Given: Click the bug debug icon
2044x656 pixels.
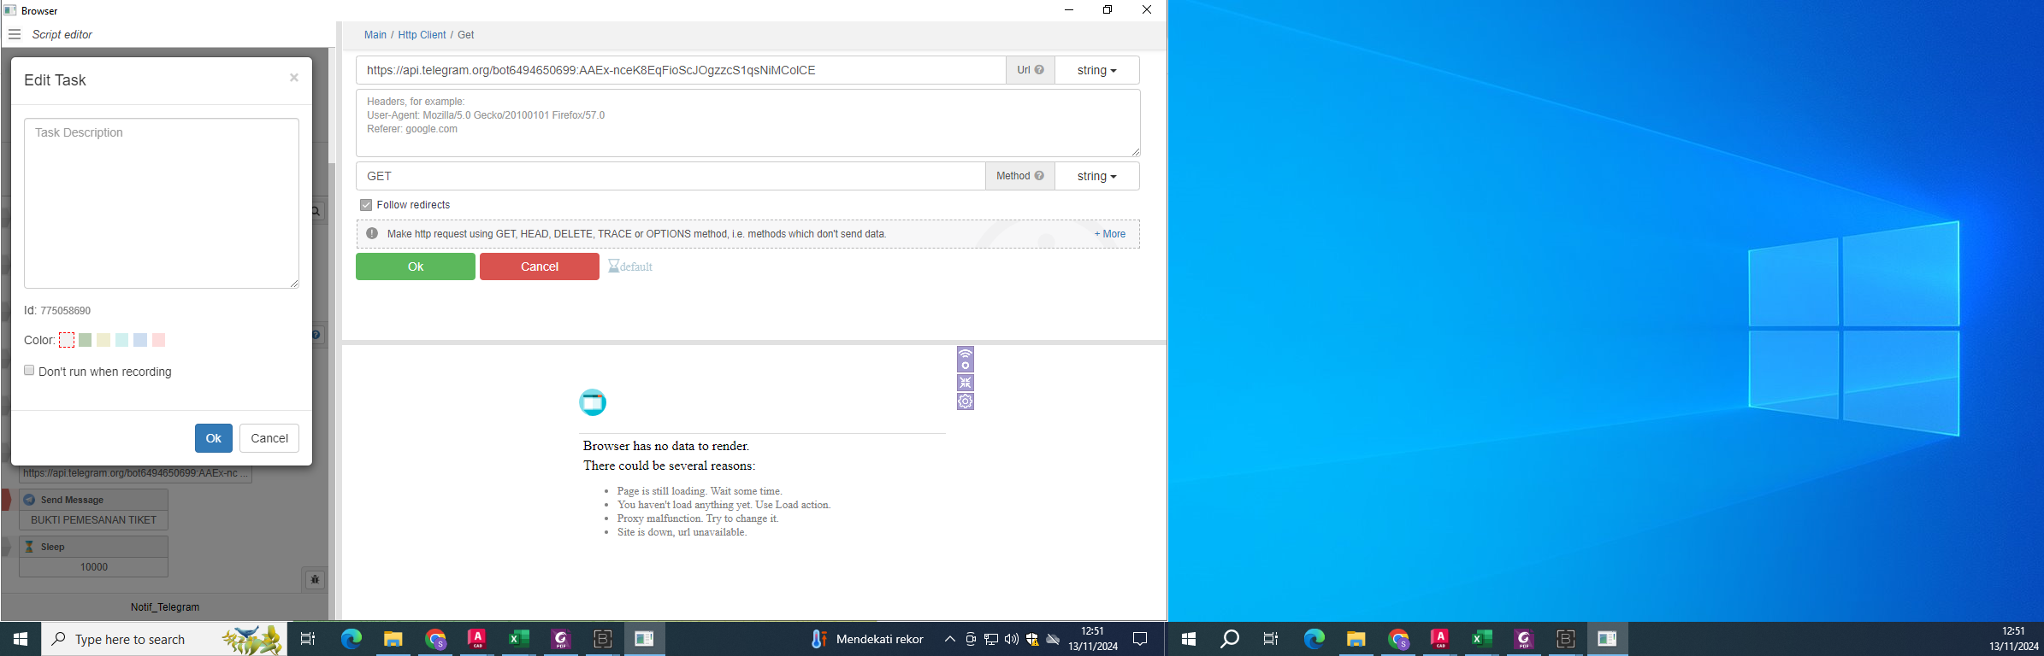Looking at the screenshot, I should 315,580.
